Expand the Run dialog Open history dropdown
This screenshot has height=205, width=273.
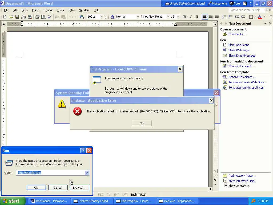pyautogui.click(x=87, y=173)
